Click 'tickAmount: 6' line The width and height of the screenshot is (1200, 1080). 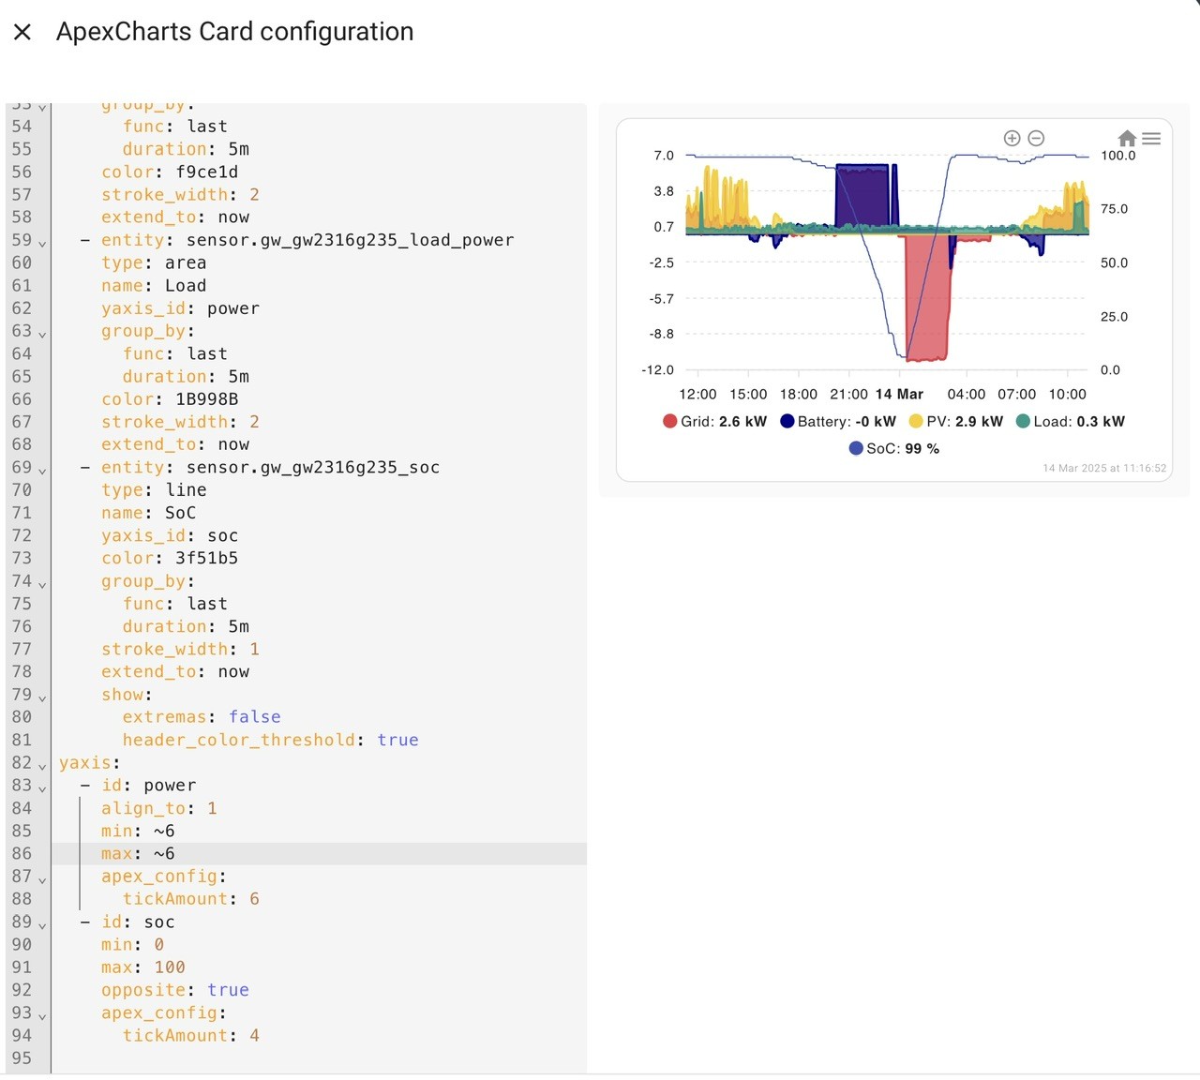191,899
